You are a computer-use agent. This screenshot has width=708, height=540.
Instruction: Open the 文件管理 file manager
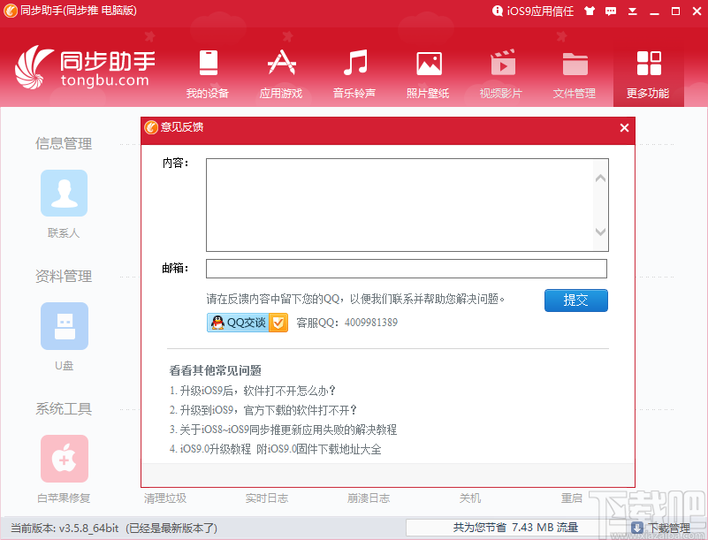tap(575, 71)
